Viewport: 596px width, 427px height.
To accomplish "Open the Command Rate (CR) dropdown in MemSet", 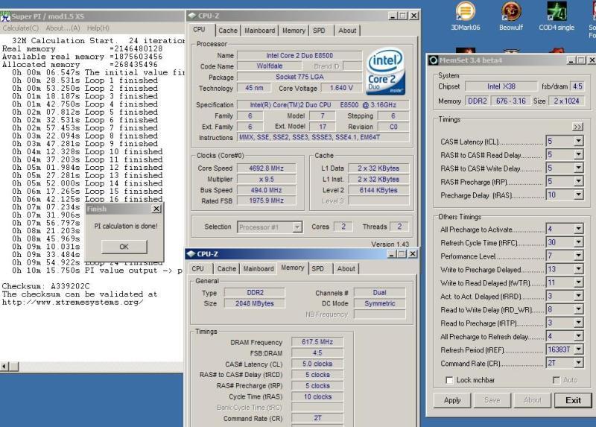I will 578,363.
